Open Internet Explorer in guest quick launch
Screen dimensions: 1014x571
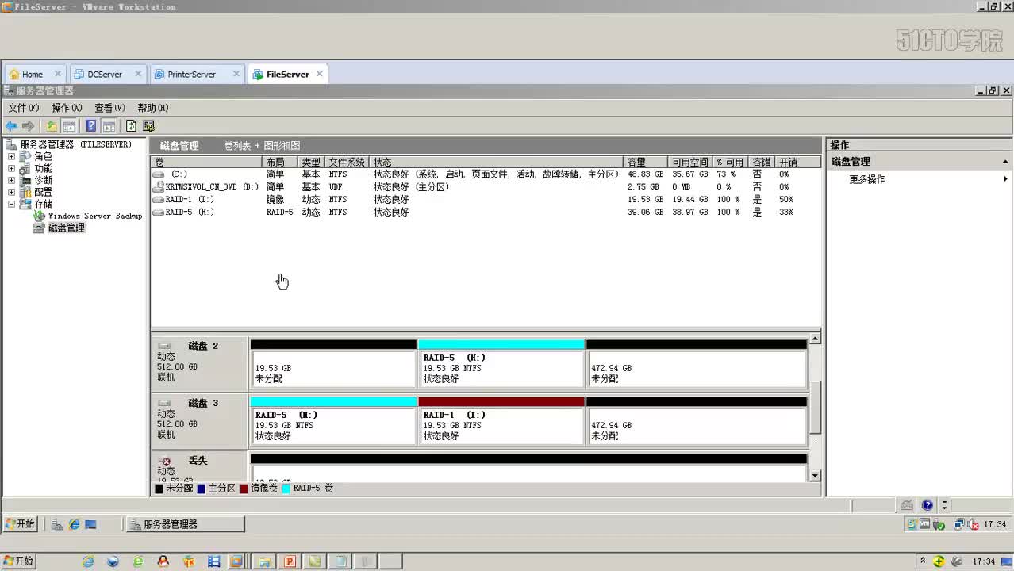(x=75, y=524)
